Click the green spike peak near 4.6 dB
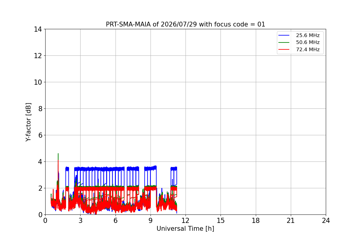The image size is (362, 241). 58,154
